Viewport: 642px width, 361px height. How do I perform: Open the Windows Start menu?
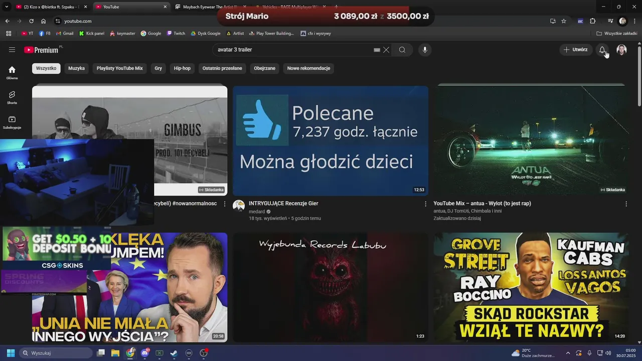tap(11, 353)
